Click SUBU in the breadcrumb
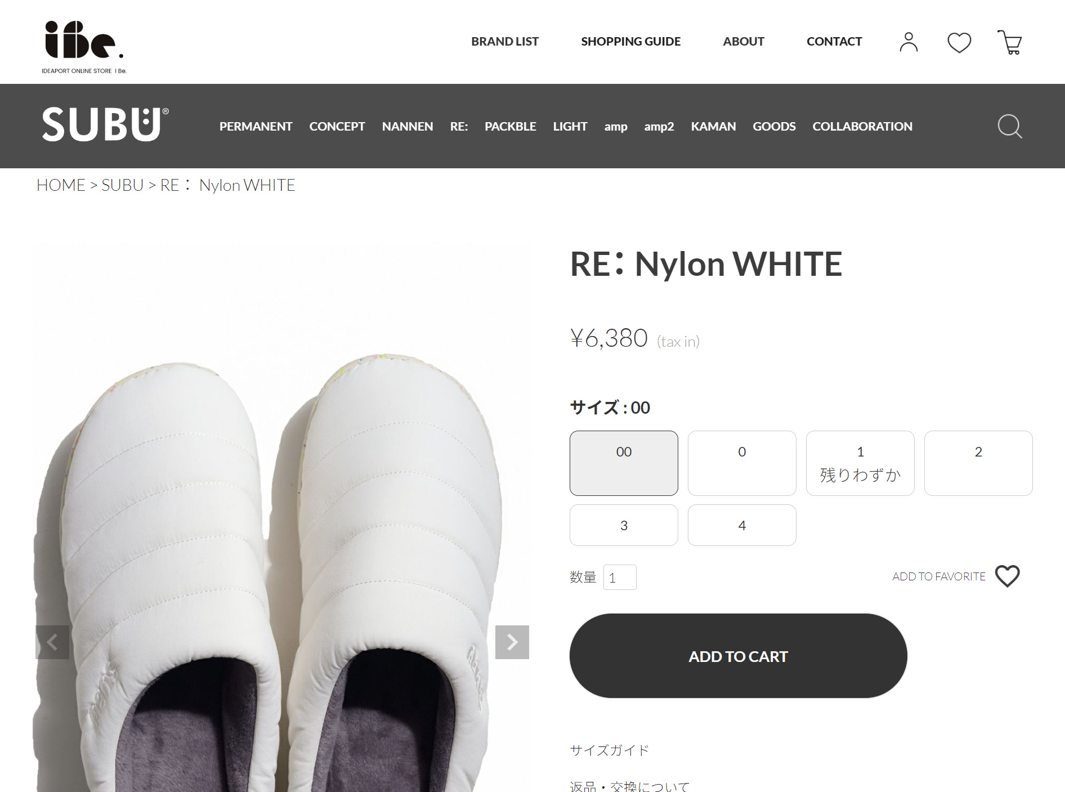 point(122,185)
